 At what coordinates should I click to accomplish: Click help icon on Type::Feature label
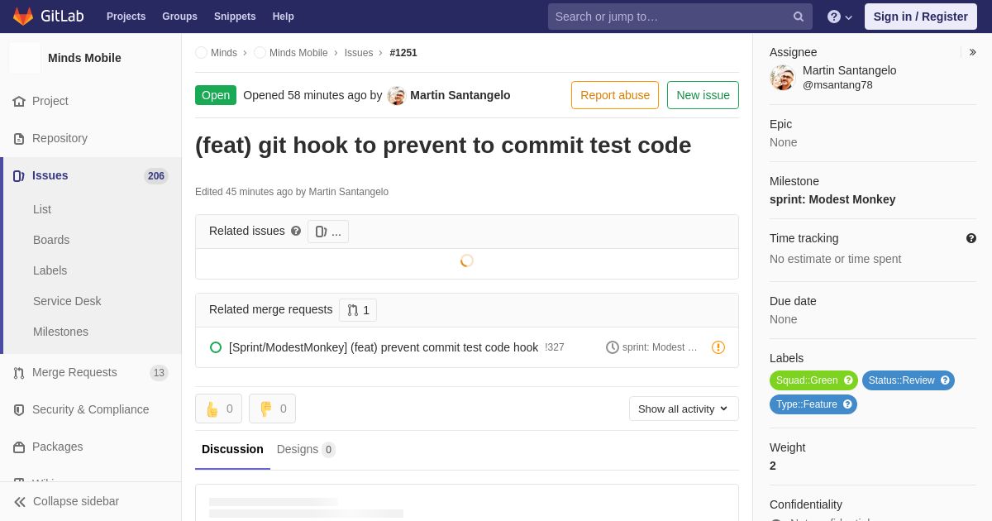(847, 404)
